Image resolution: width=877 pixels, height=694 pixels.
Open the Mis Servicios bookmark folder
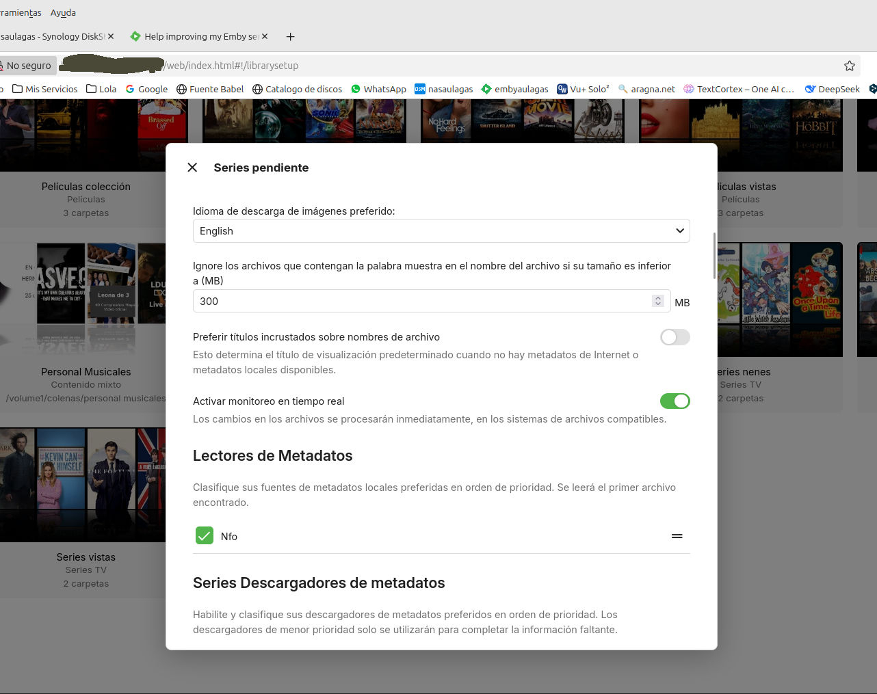45,89
